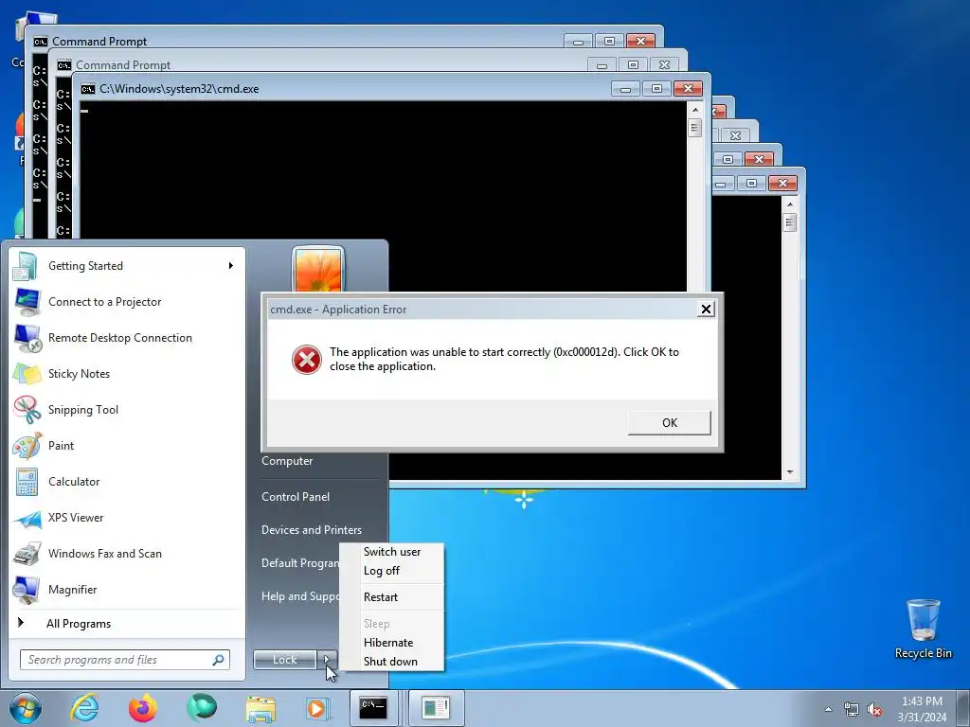The height and width of the screenshot is (727, 970).
Task: Click the scroll up arrow in C:\Windows\system32\cmd.exe window
Action: coord(695,110)
